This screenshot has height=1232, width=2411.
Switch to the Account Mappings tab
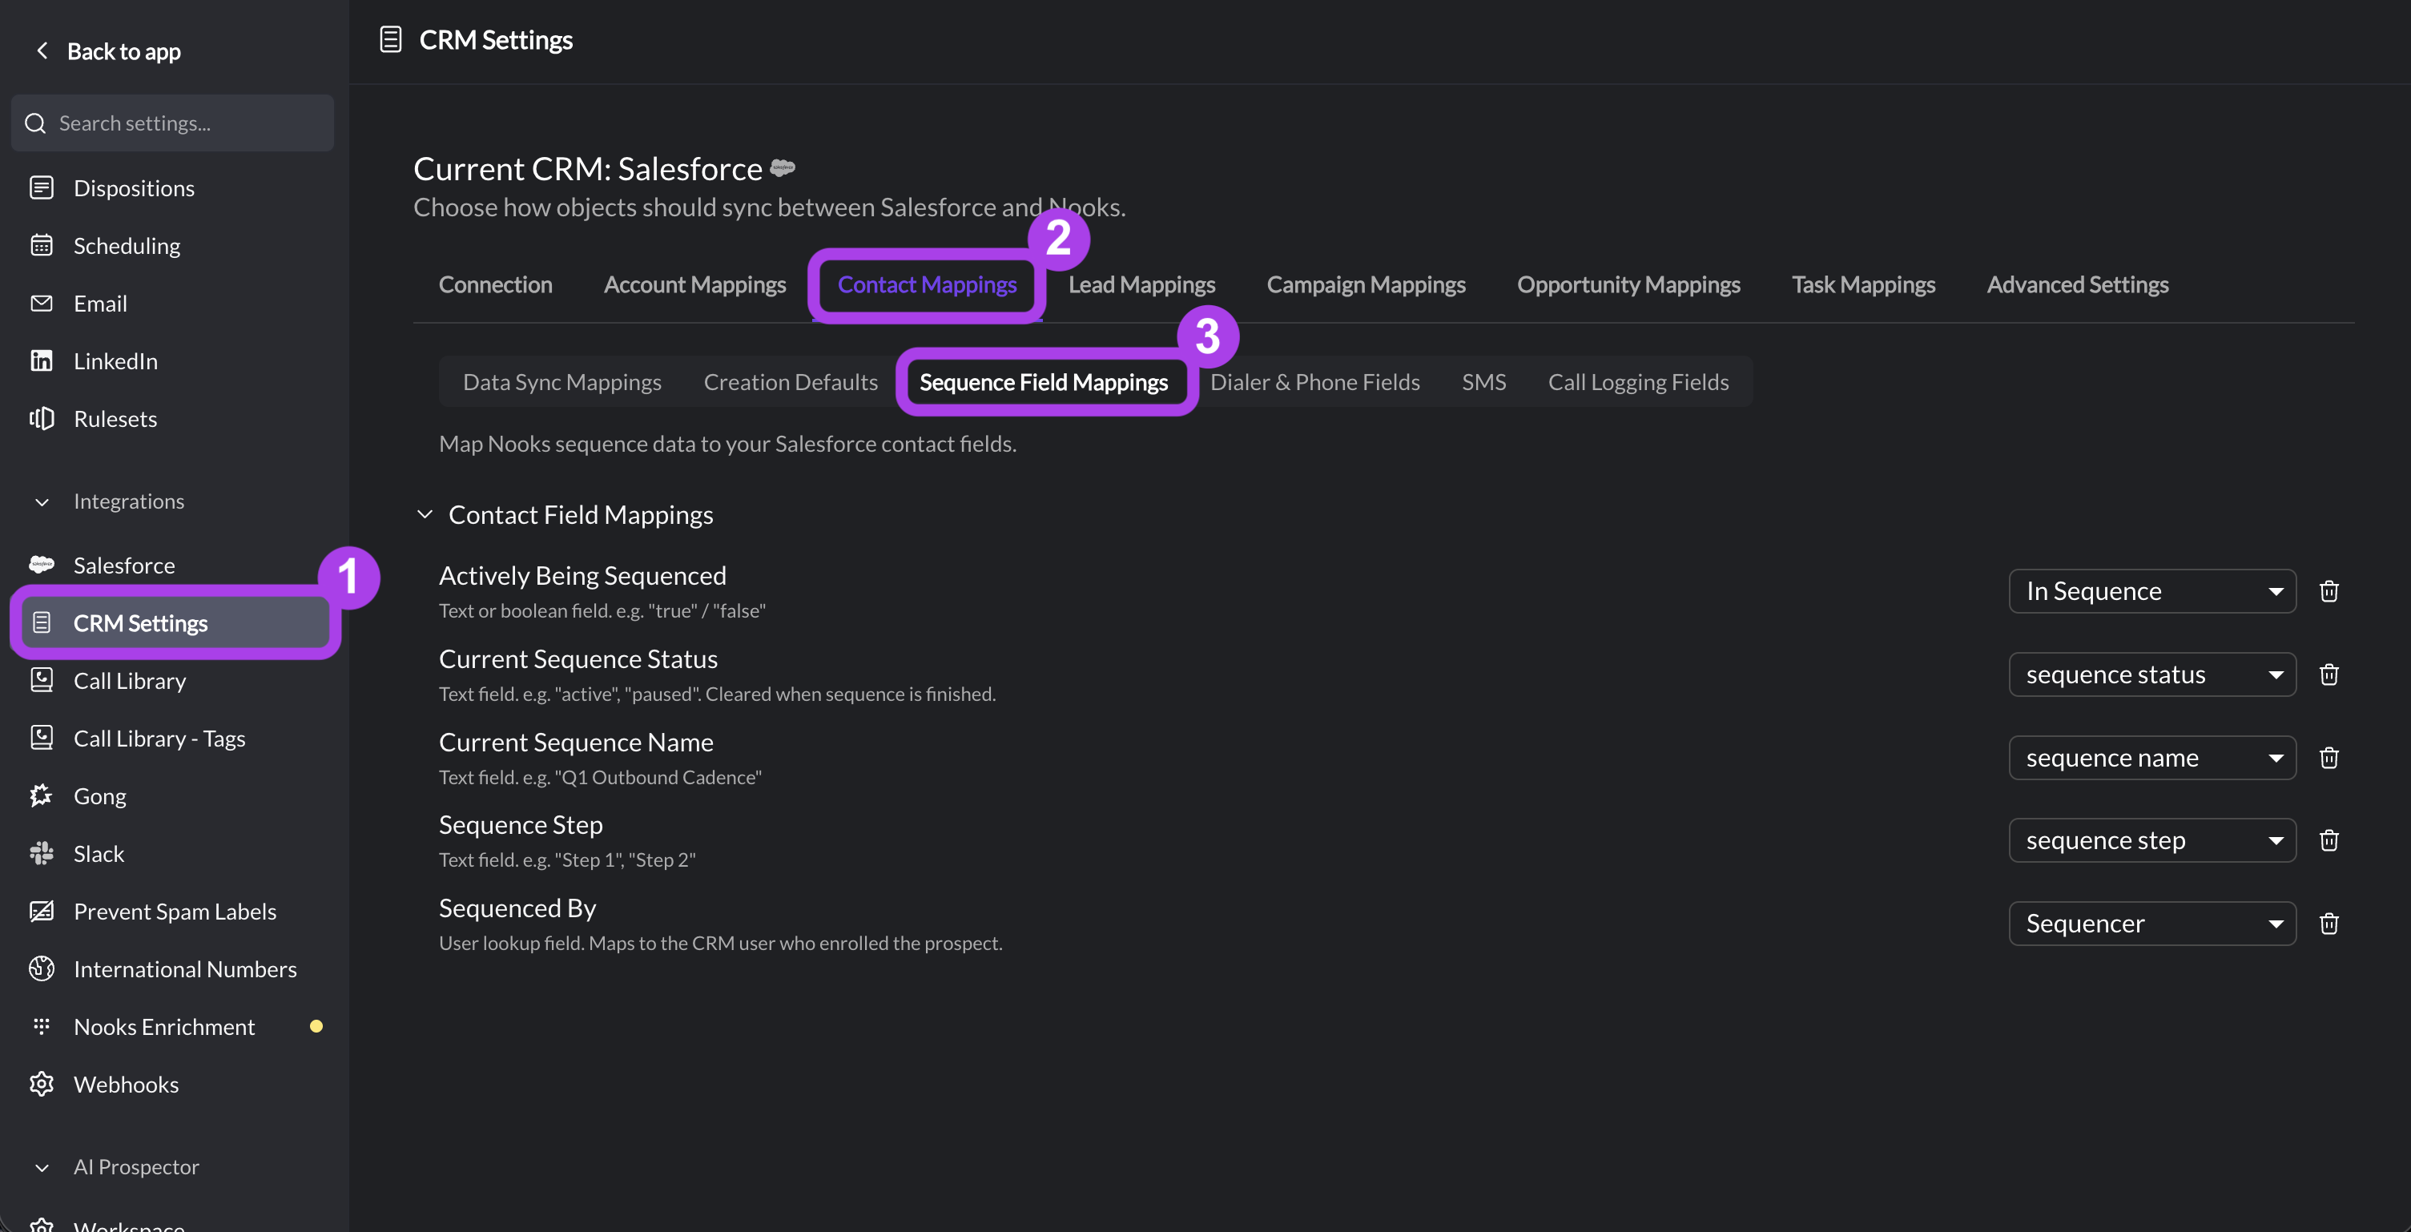(x=694, y=284)
